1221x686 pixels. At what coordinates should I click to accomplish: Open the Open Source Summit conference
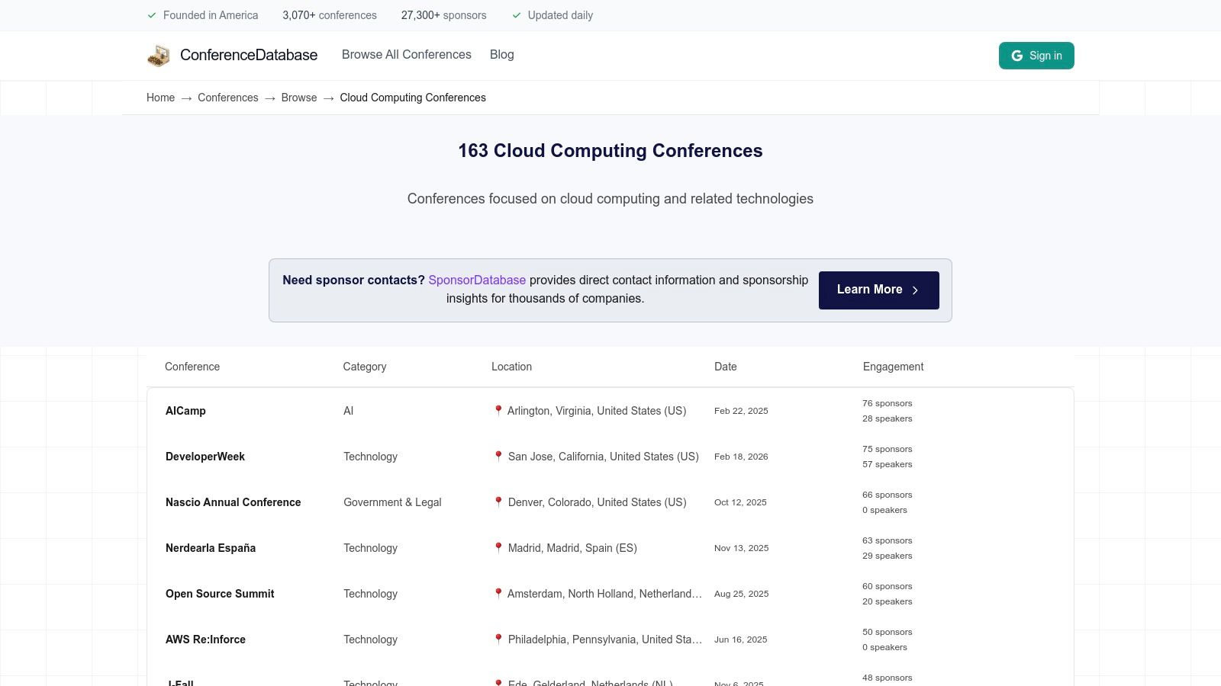click(220, 594)
